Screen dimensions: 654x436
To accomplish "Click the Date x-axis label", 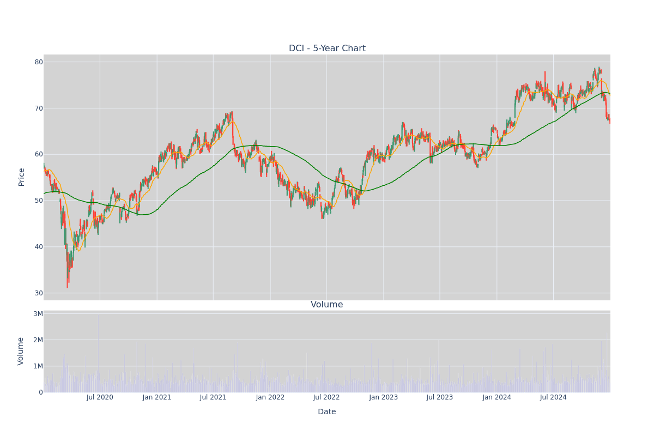I will tap(327, 412).
